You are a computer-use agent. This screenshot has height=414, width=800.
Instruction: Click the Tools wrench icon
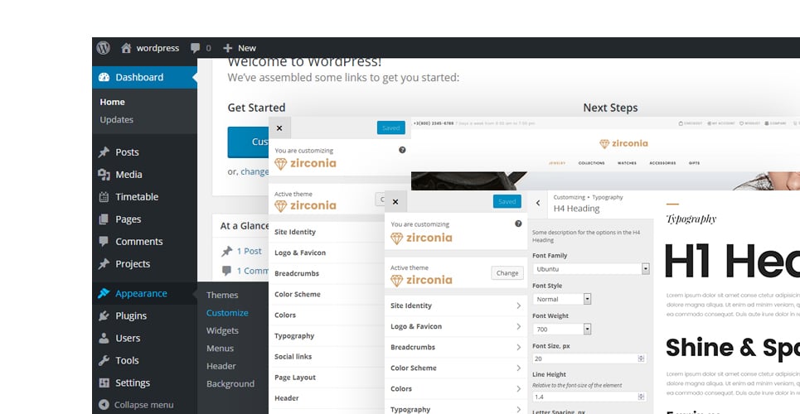(x=104, y=360)
